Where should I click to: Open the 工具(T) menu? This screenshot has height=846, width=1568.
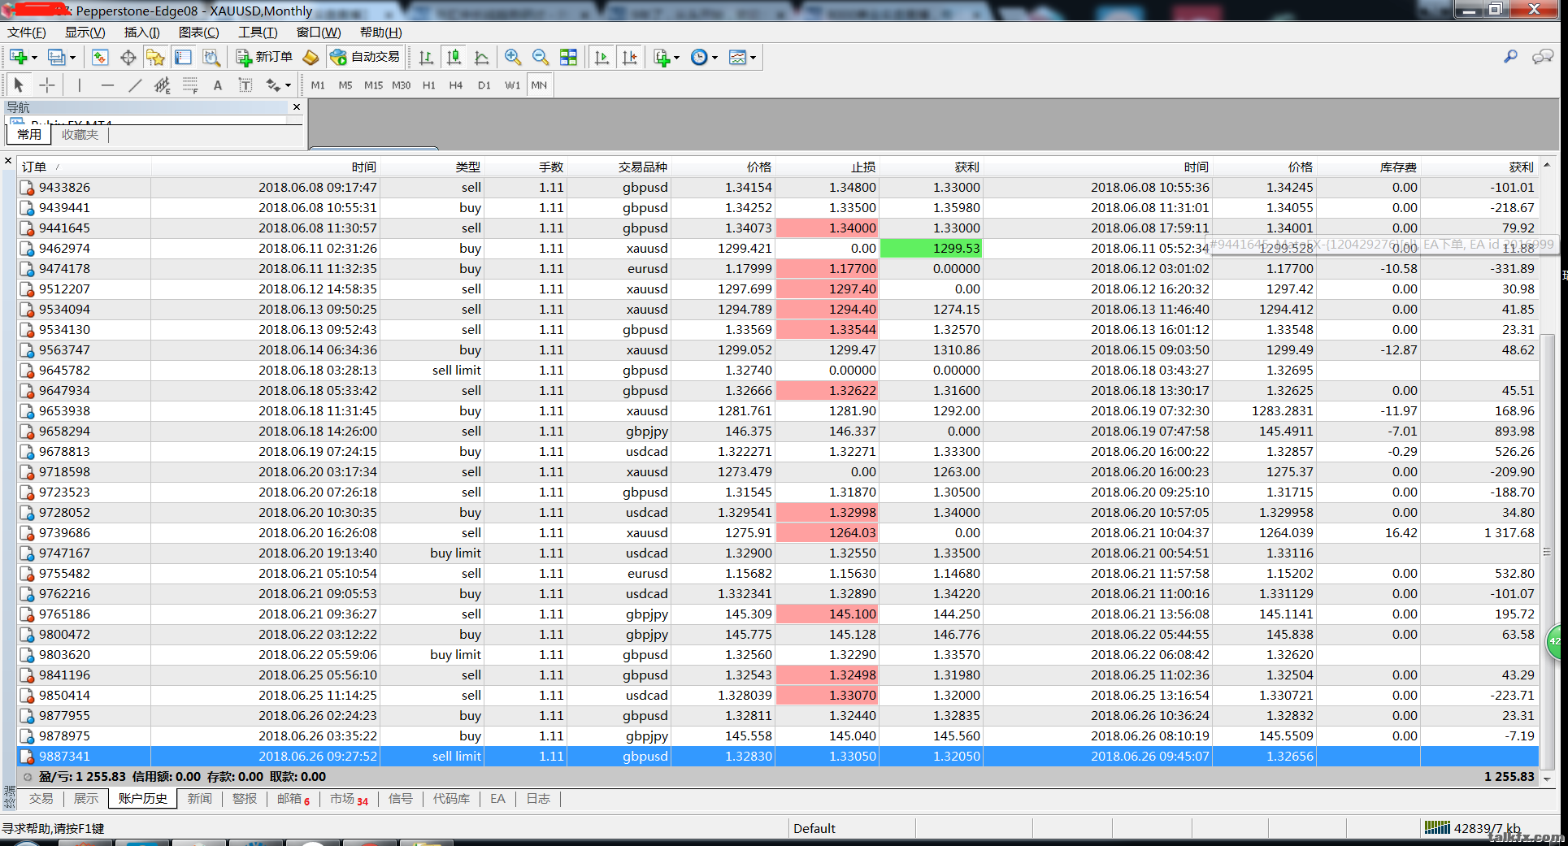point(258,33)
